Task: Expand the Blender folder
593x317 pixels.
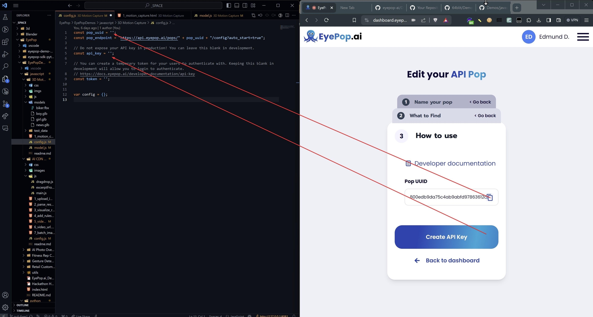Action: [31, 34]
